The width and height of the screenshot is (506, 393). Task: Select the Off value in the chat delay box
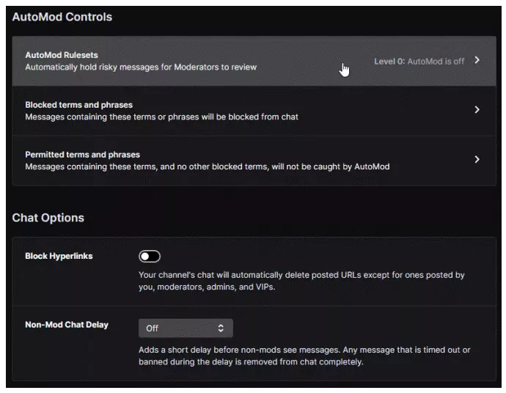coord(152,328)
